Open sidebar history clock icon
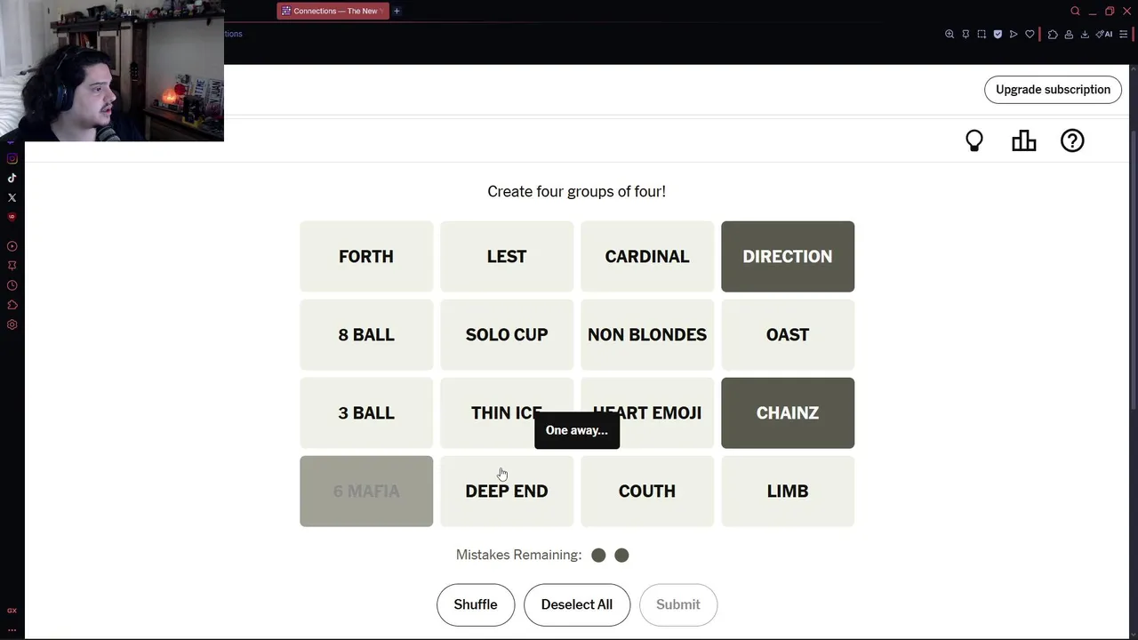The image size is (1138, 640). pos(12,285)
